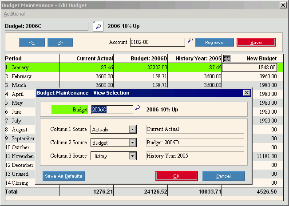The width and height of the screenshot is (289, 206).
Task: Click the magnifier icon beside Budget 2006C header
Action: [x=98, y=26]
